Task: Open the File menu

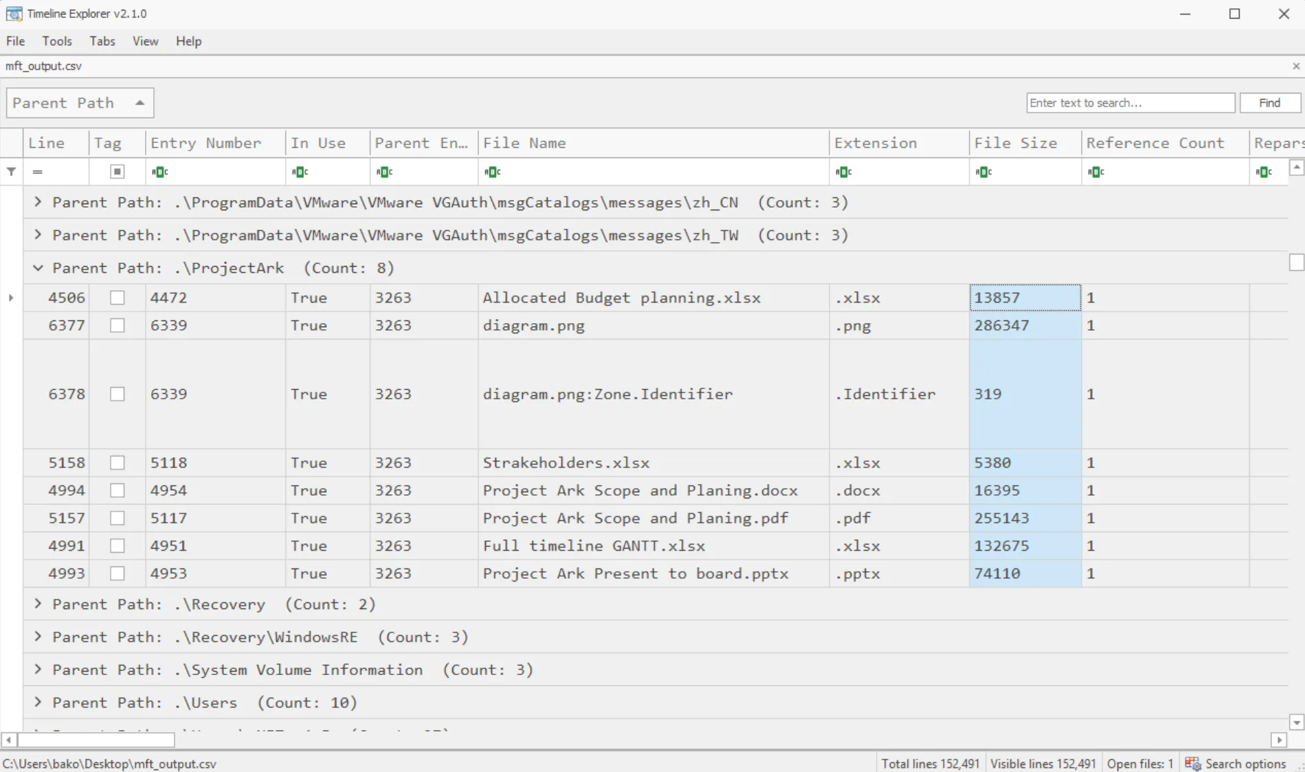Action: coord(16,41)
